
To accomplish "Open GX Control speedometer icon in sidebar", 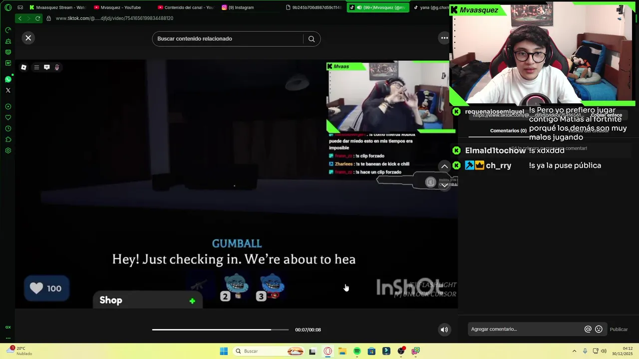I will pyautogui.click(x=8, y=30).
